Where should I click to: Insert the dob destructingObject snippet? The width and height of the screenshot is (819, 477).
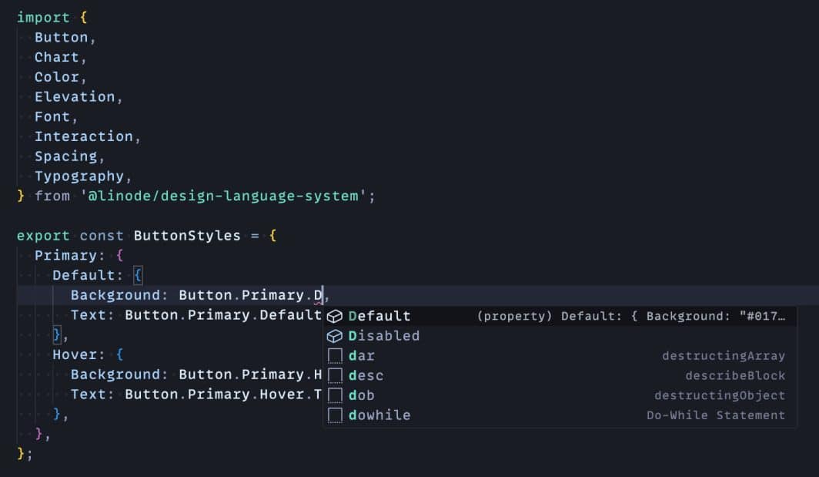362,395
